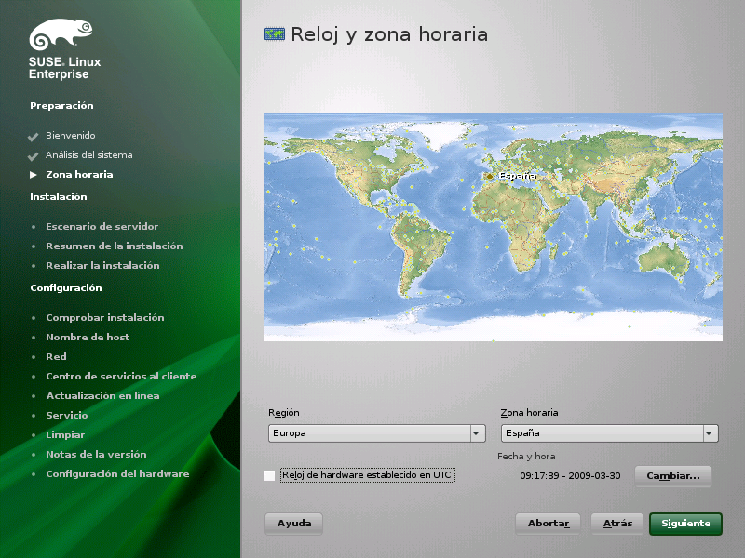Select Red step in sidebar

56,357
